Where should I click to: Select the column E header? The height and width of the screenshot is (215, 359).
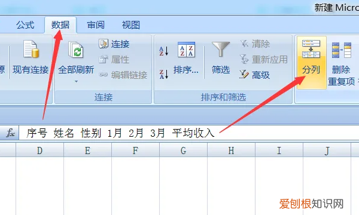(88, 150)
